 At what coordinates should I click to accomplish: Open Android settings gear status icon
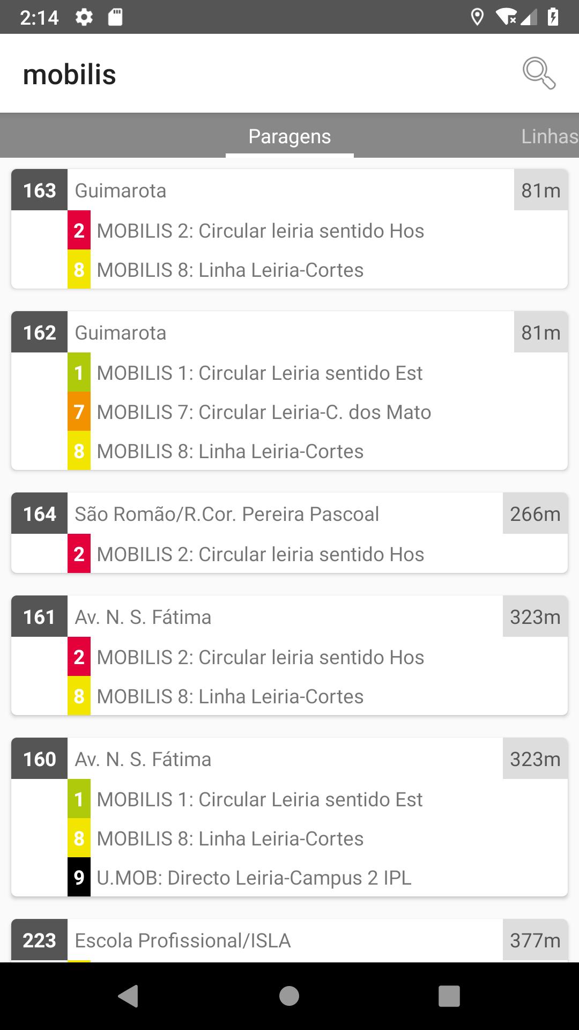point(84,17)
